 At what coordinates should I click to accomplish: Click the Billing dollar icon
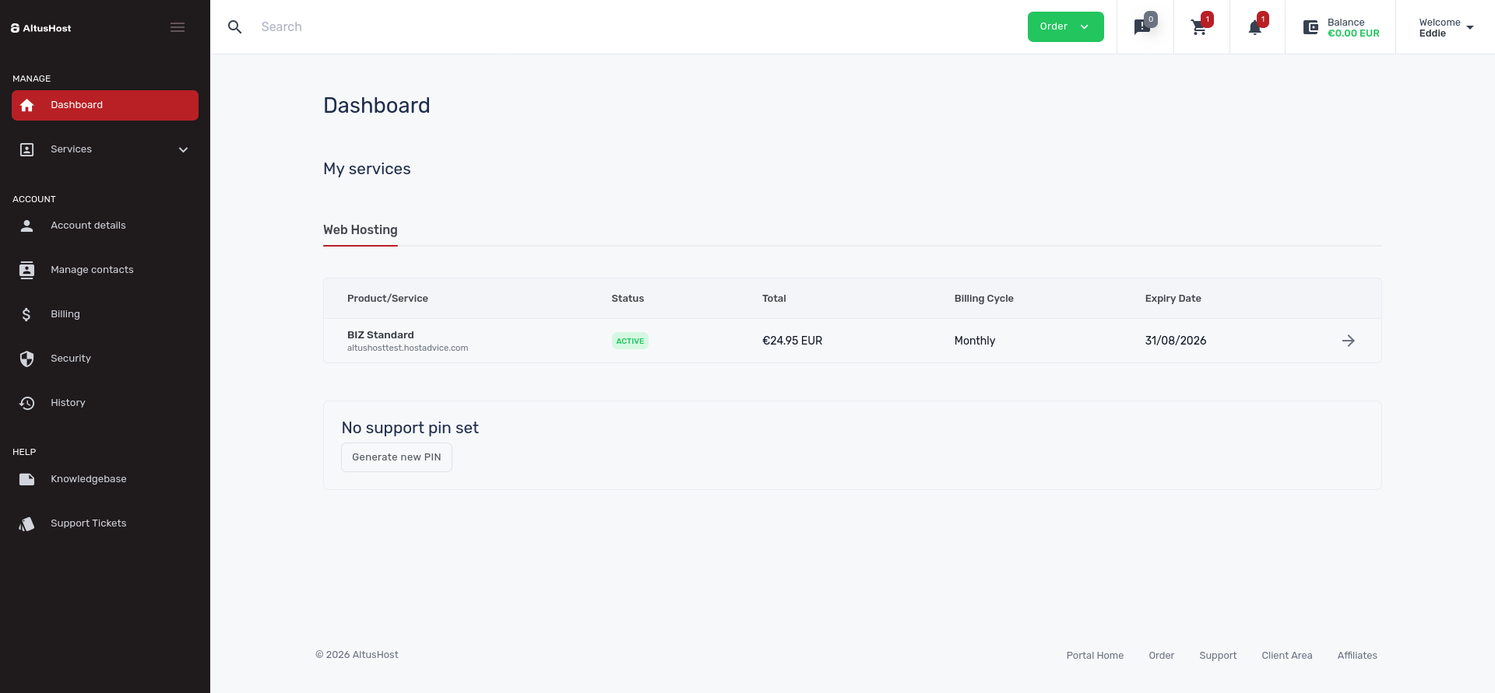click(x=27, y=314)
